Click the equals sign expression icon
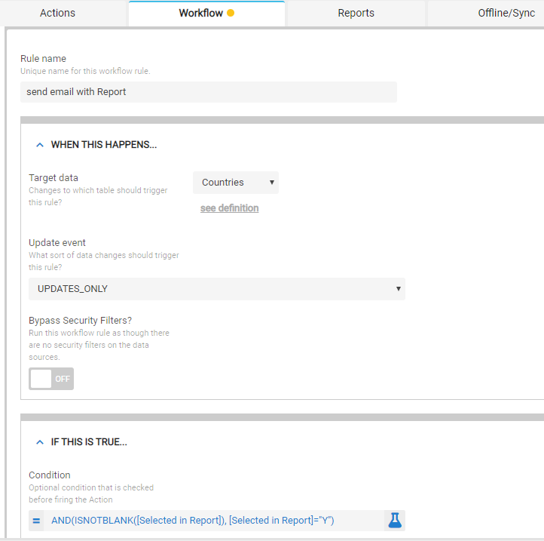Viewport: 544px width, 541px height. coord(36,521)
